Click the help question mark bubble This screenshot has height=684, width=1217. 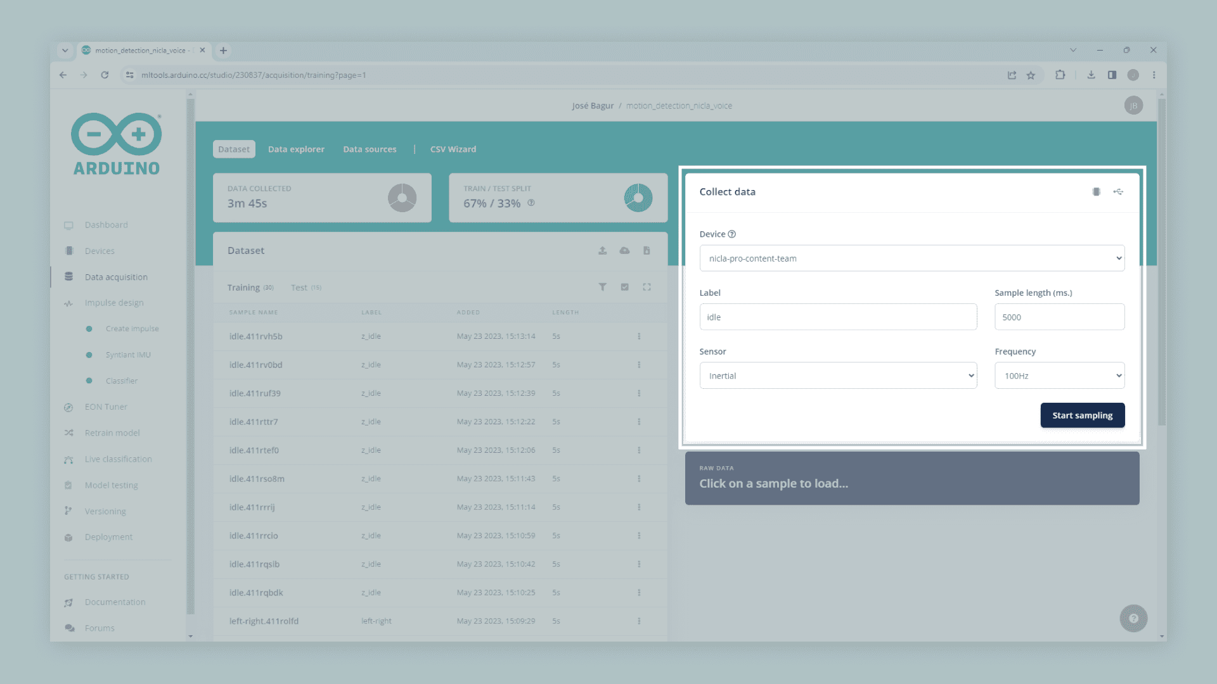[1133, 618]
